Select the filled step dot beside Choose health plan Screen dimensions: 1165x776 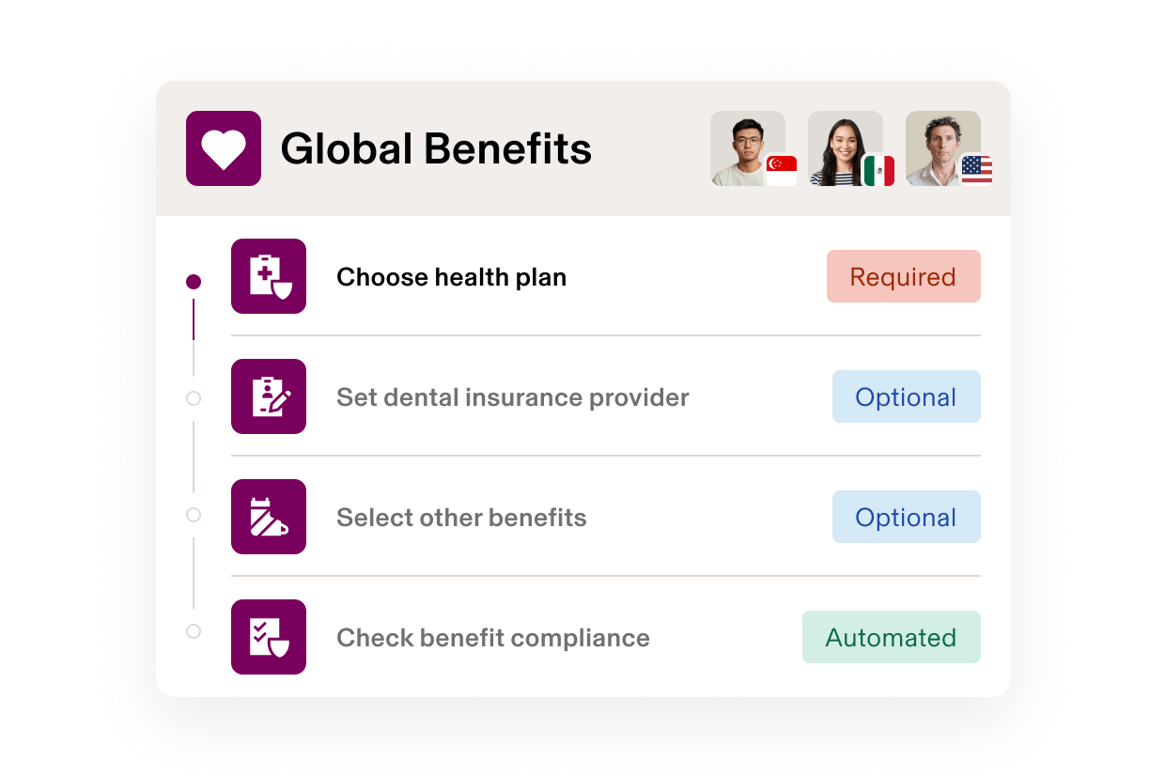tap(194, 280)
